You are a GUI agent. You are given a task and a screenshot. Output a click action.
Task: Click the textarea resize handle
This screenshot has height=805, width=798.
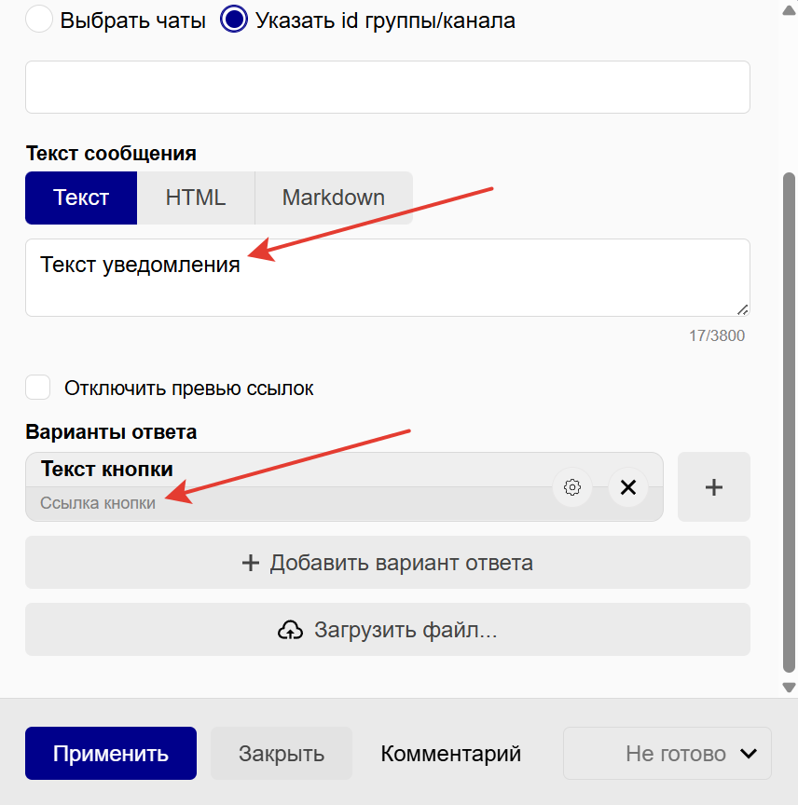742,310
